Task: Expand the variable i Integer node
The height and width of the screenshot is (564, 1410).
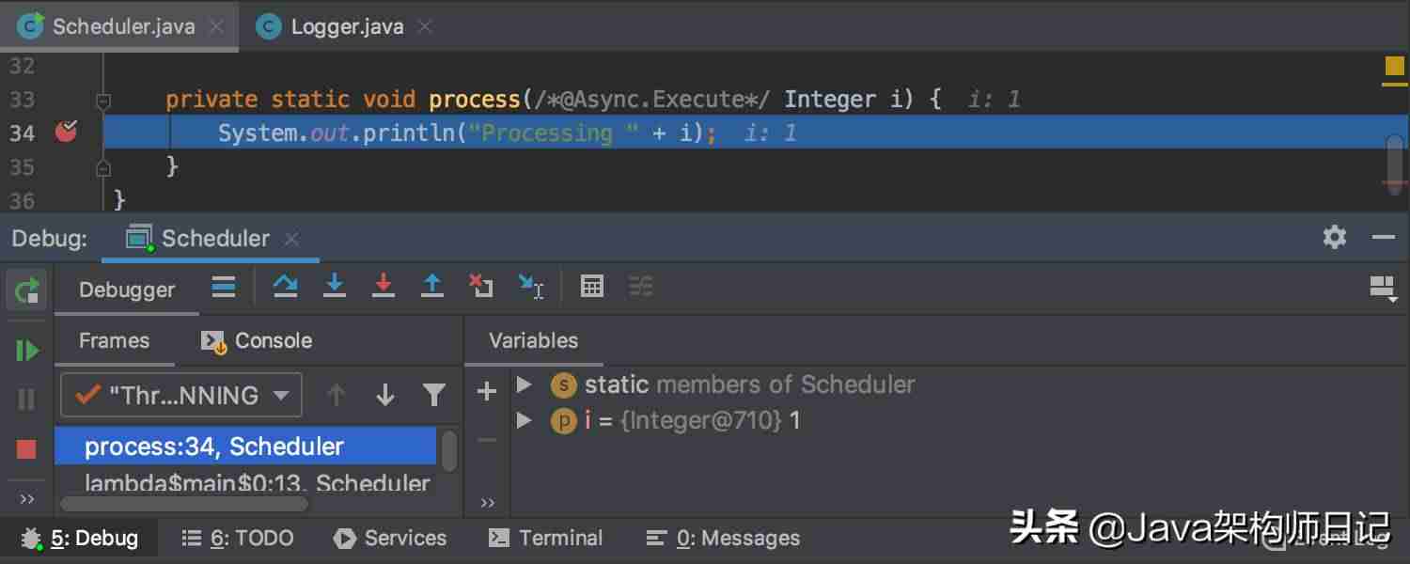Action: (x=525, y=420)
